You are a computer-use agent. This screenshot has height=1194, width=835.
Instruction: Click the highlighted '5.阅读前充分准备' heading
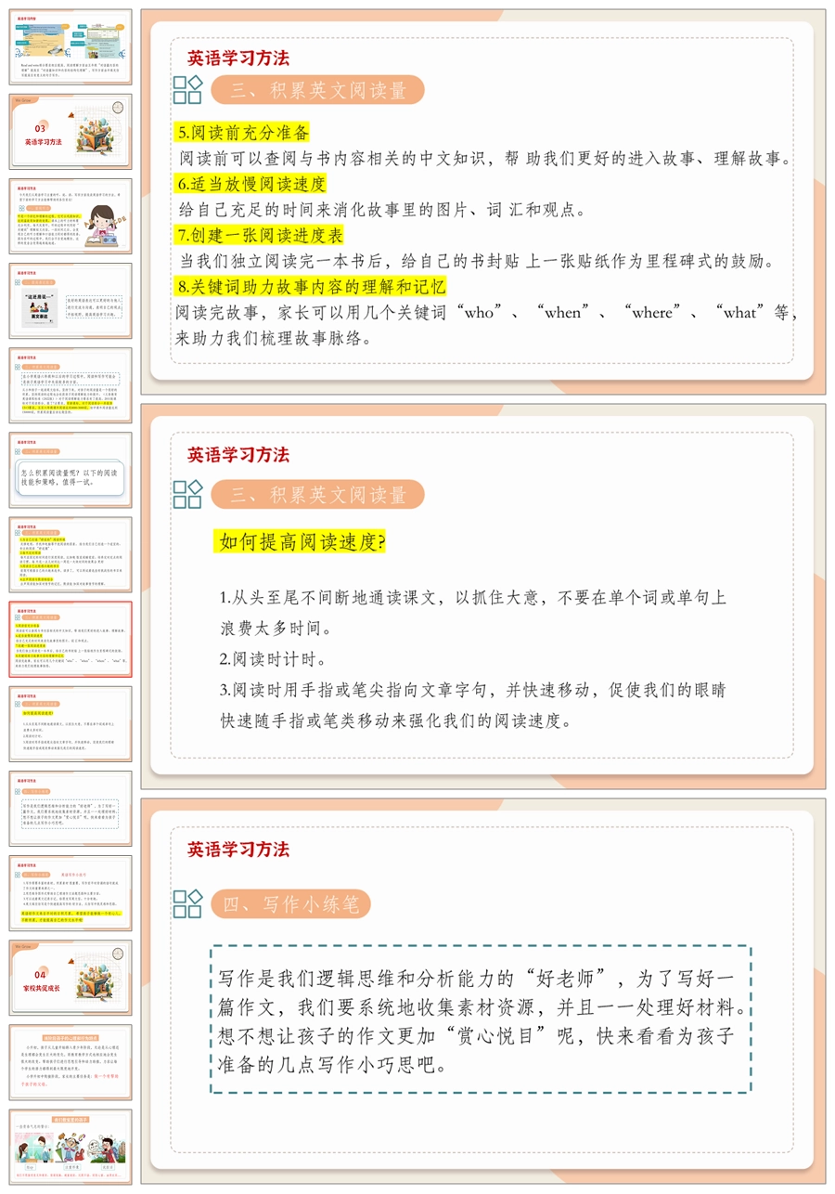point(243,132)
